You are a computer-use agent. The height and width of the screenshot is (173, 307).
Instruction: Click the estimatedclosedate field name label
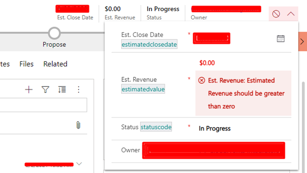click(149, 44)
